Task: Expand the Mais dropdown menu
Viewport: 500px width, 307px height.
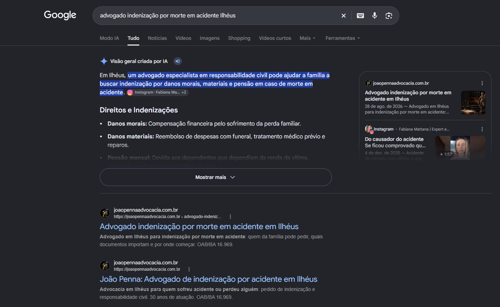Action: coord(308,38)
